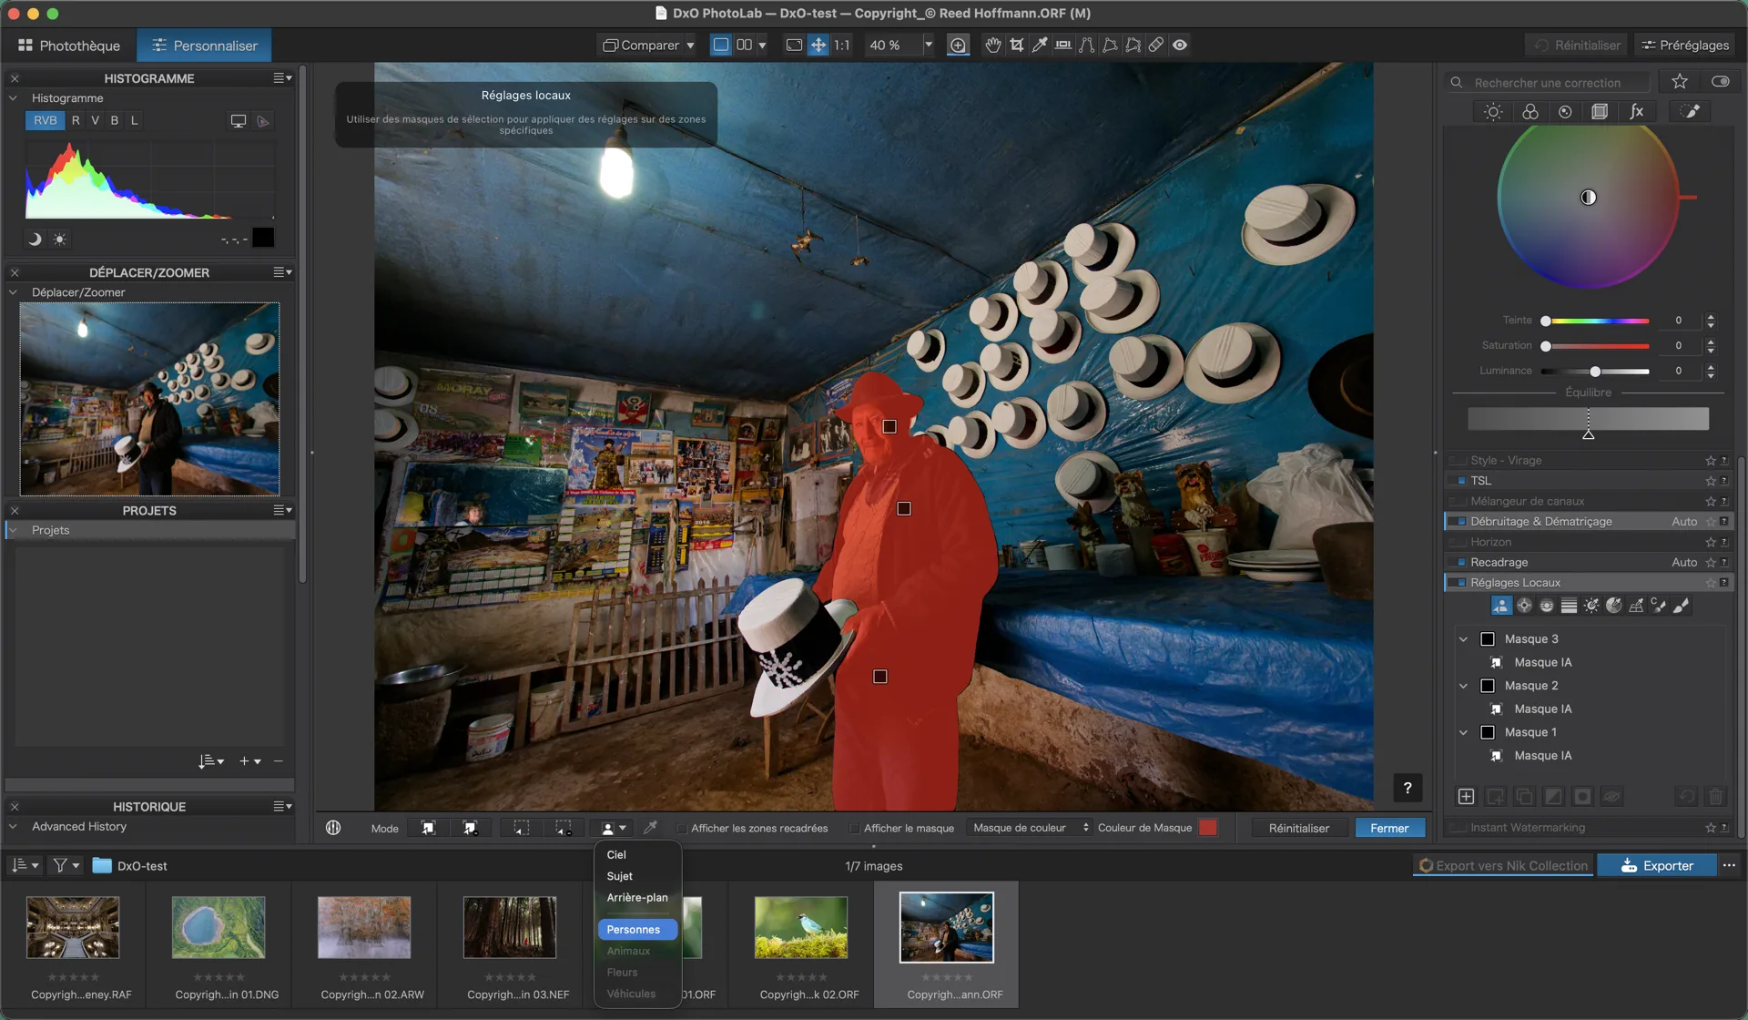1748x1020 pixels.
Task: Set zoom to 1:1
Action: [x=842, y=45]
